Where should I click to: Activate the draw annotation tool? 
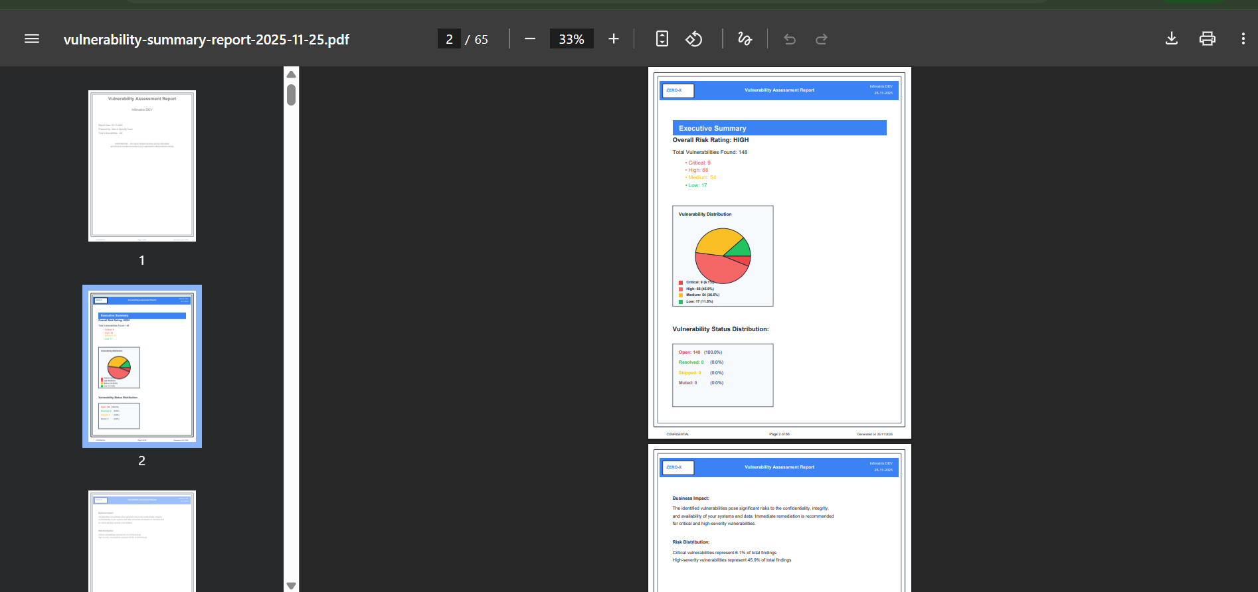coord(745,39)
